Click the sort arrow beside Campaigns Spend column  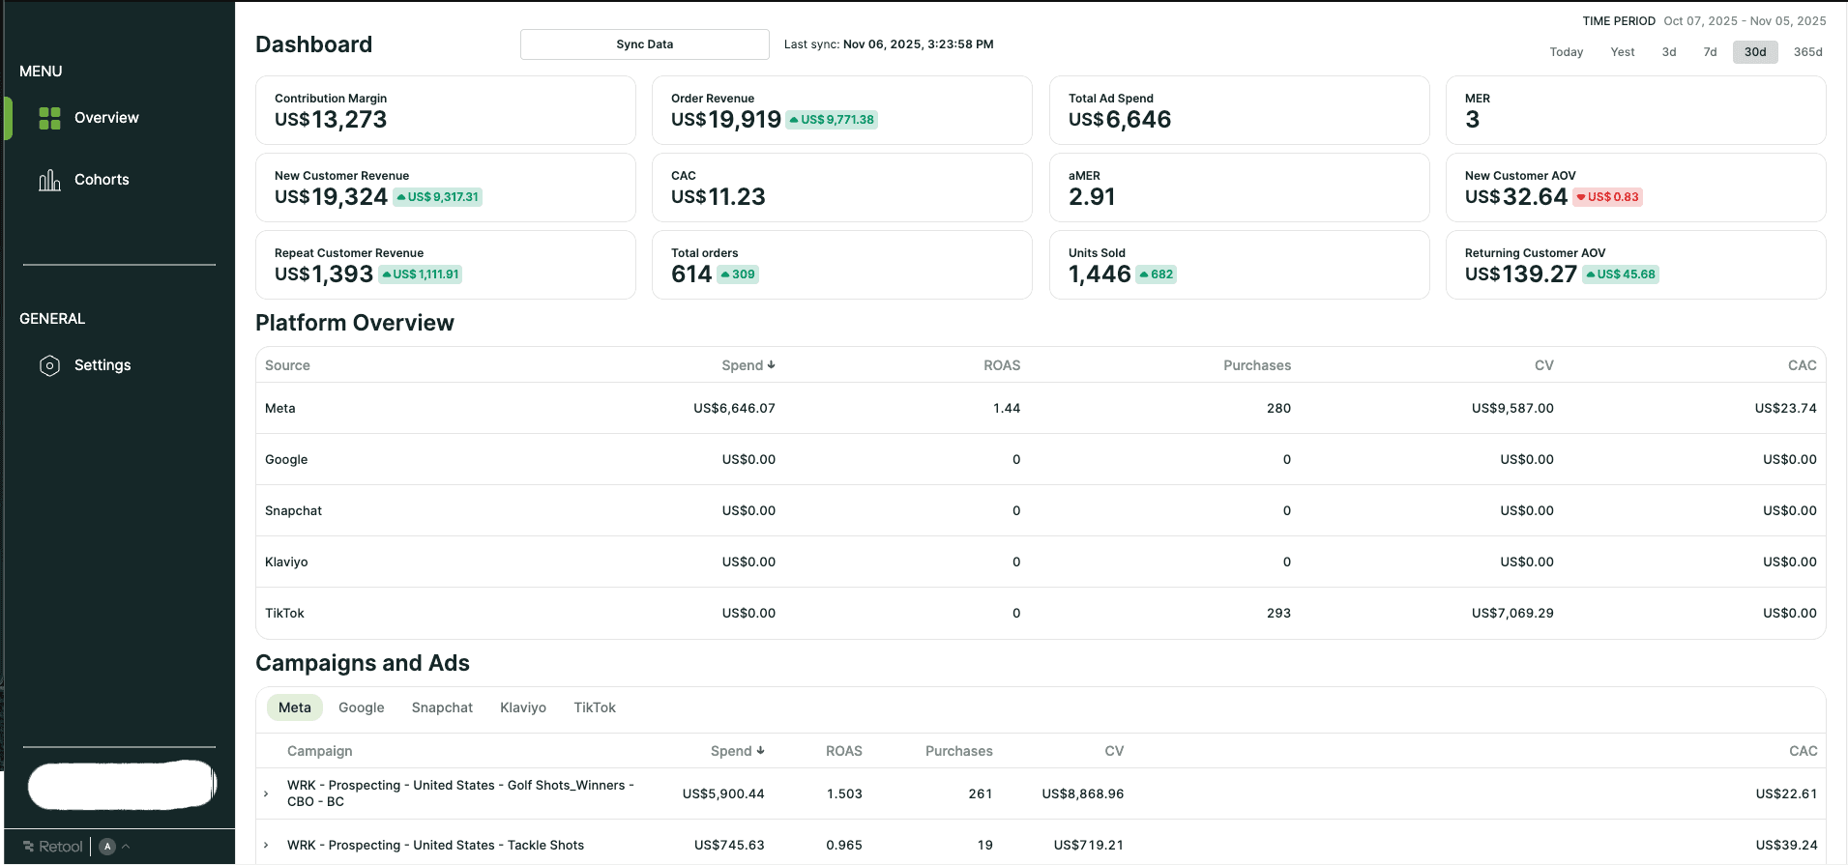tap(760, 751)
